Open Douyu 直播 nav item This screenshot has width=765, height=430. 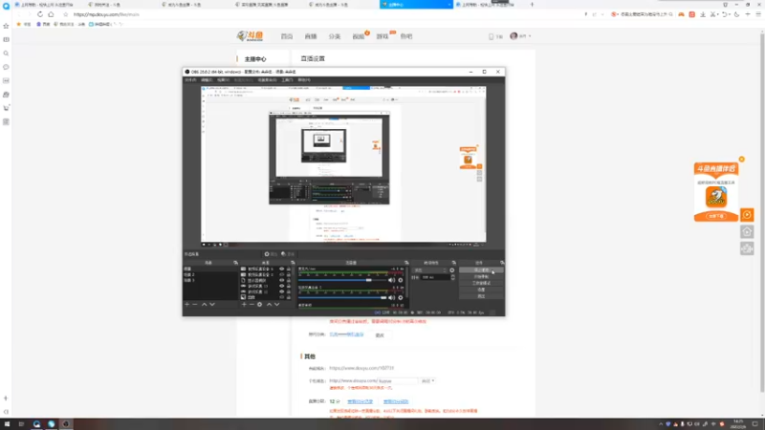[311, 36]
